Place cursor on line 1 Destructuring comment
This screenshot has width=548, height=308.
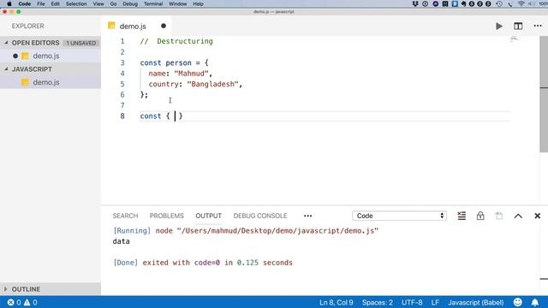tap(176, 41)
